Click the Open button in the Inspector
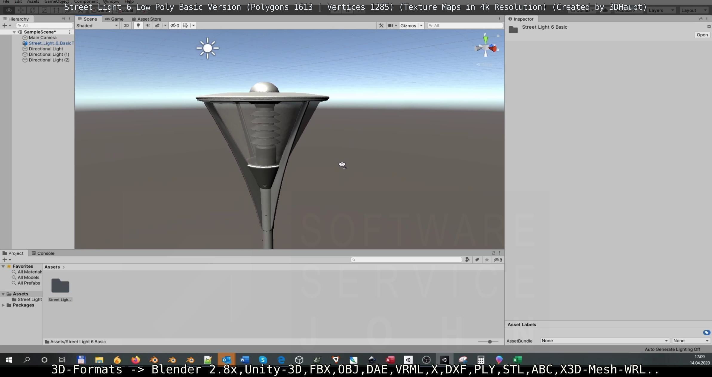Image resolution: width=712 pixels, height=377 pixels. (702, 35)
